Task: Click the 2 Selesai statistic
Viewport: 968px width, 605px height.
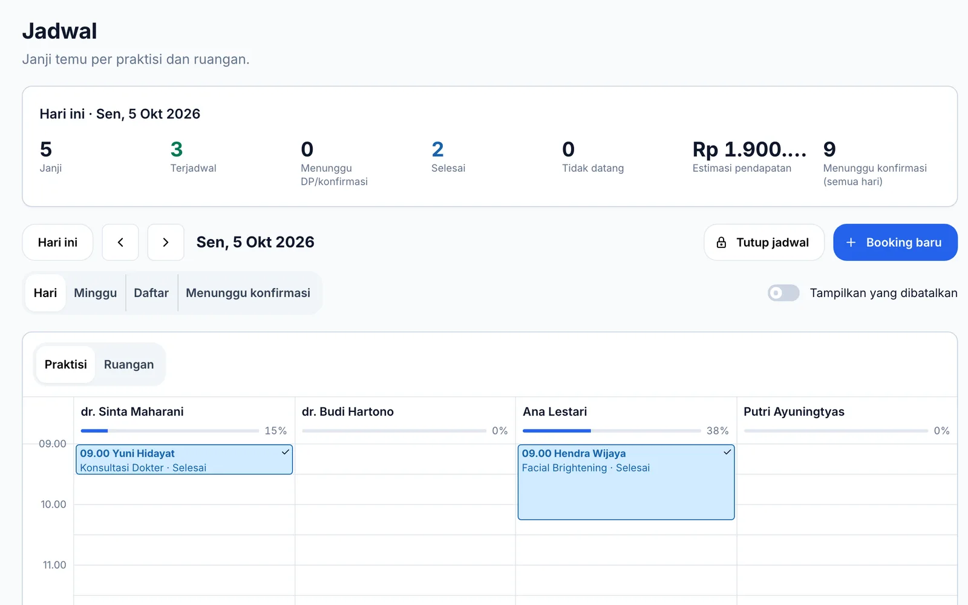Action: pyautogui.click(x=448, y=156)
